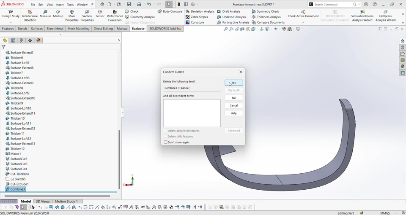Image resolution: width=406 pixels, height=215 pixels.
Task: Launch FloXpress Analysis Wizard
Action: (385, 16)
